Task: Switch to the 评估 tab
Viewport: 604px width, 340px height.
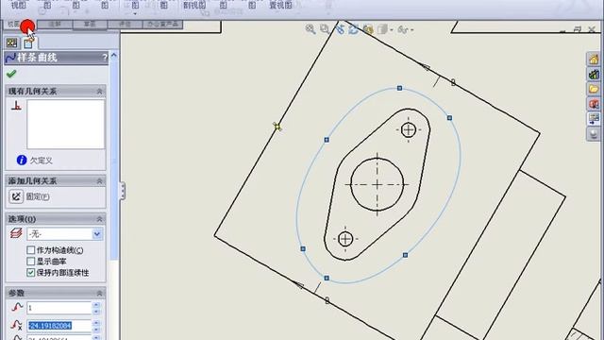Action: pos(125,25)
